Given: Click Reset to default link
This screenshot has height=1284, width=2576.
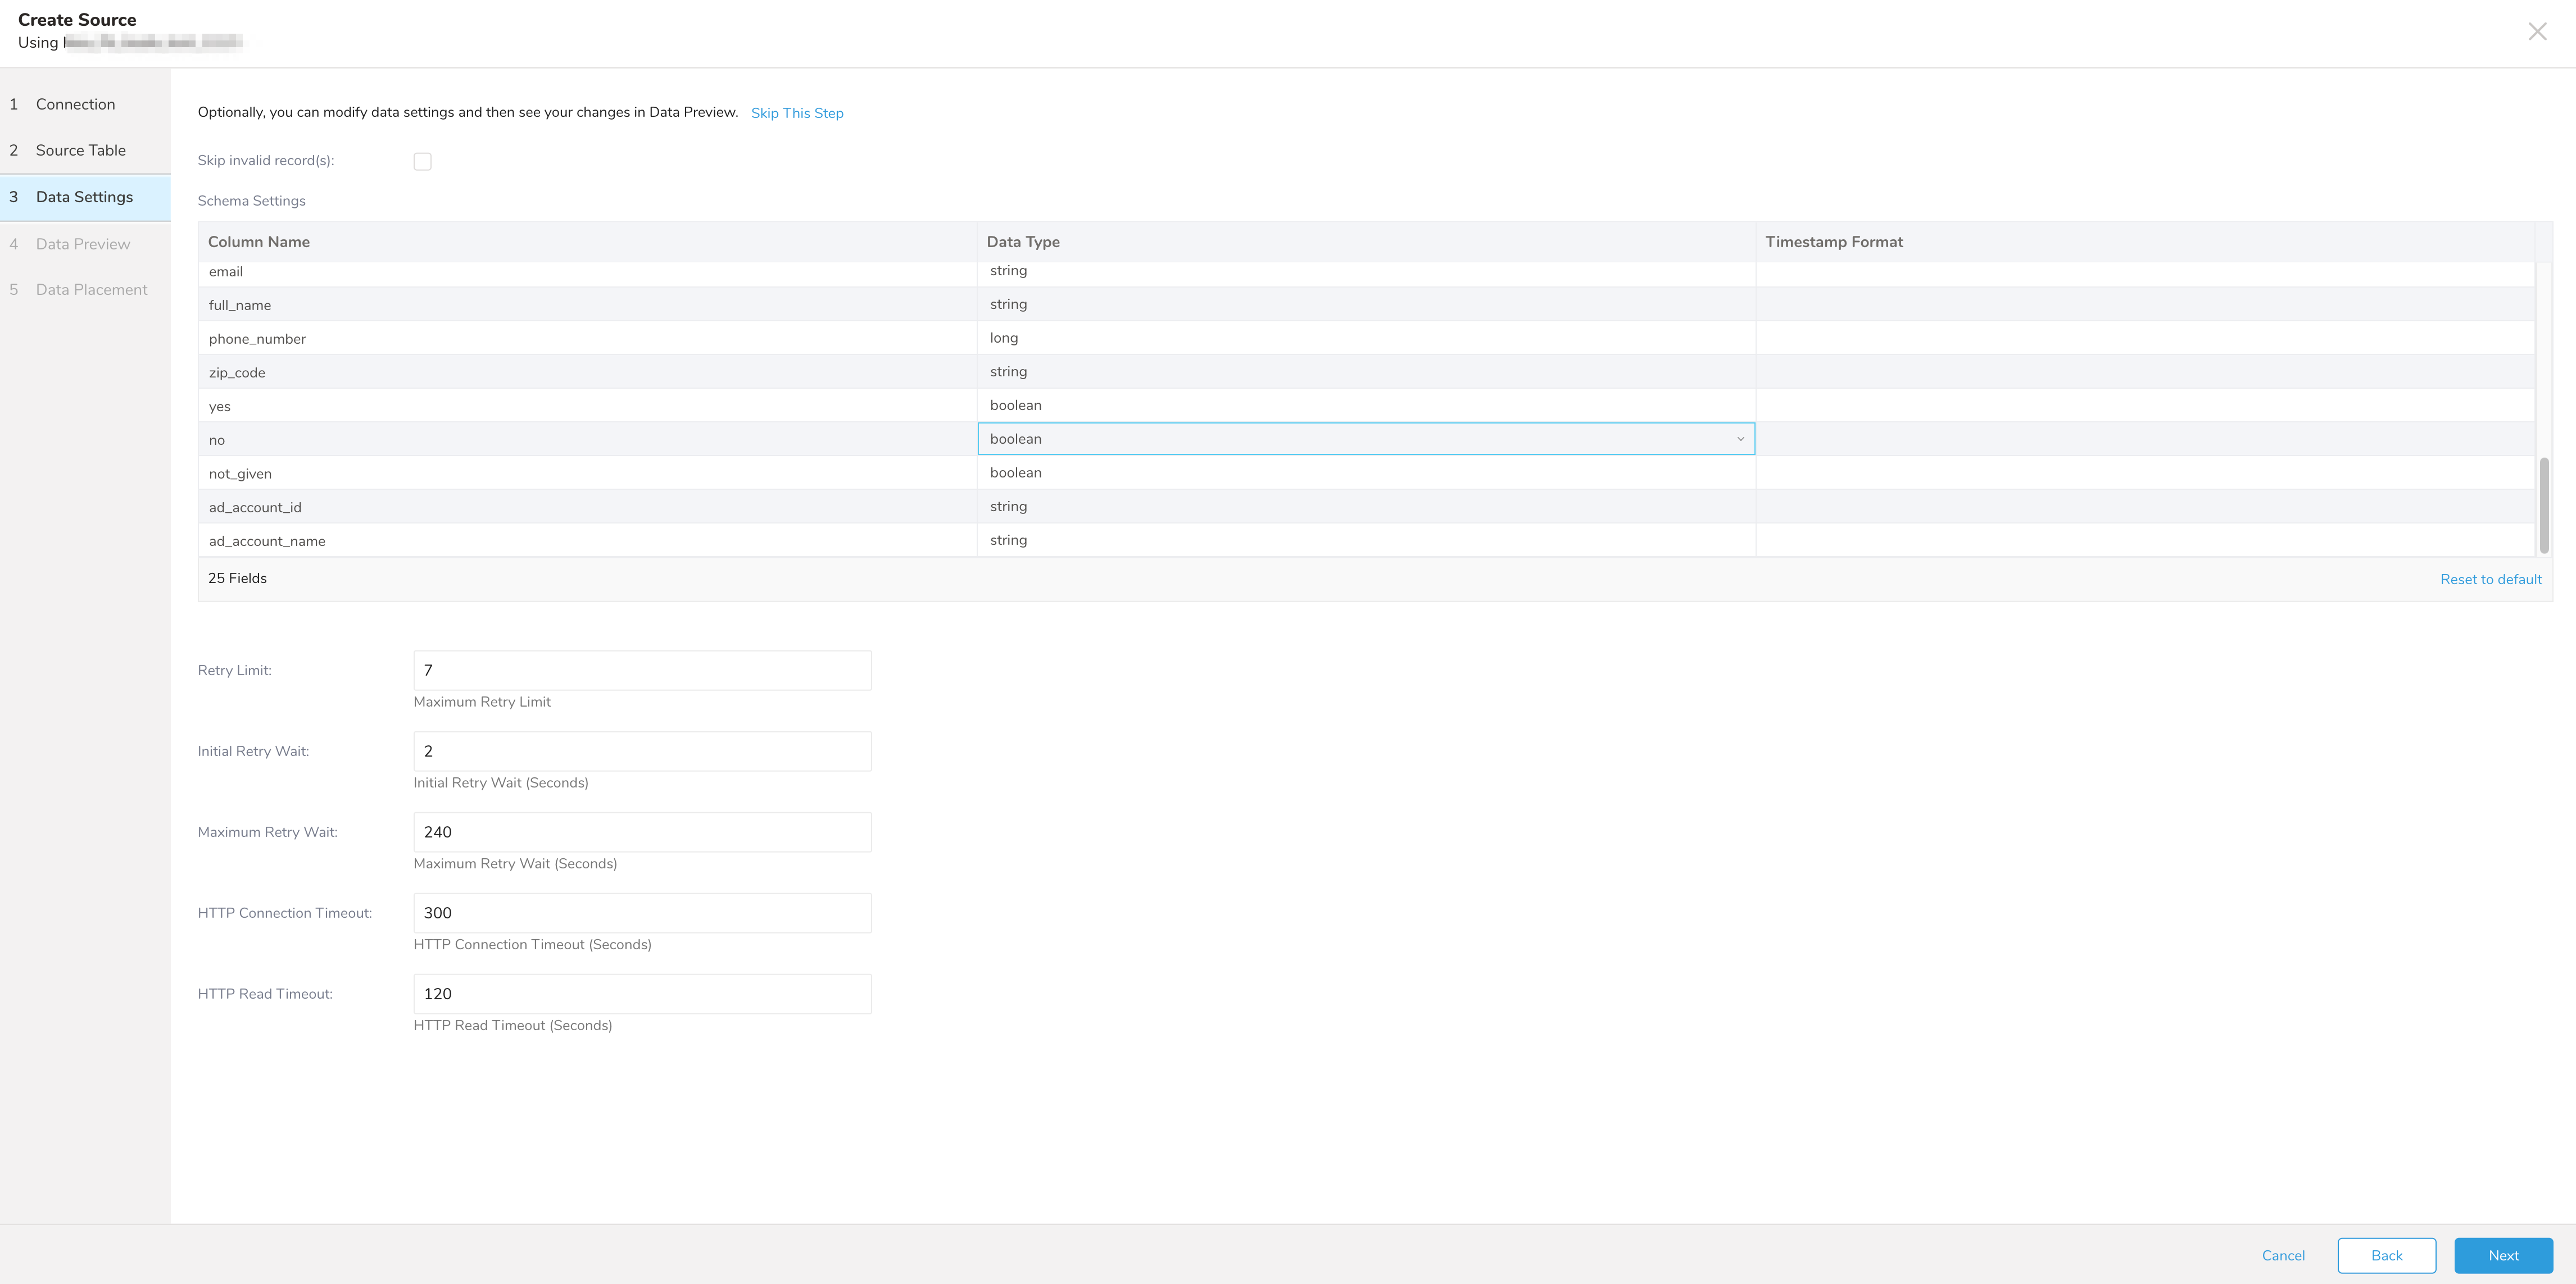Looking at the screenshot, I should 2490,580.
